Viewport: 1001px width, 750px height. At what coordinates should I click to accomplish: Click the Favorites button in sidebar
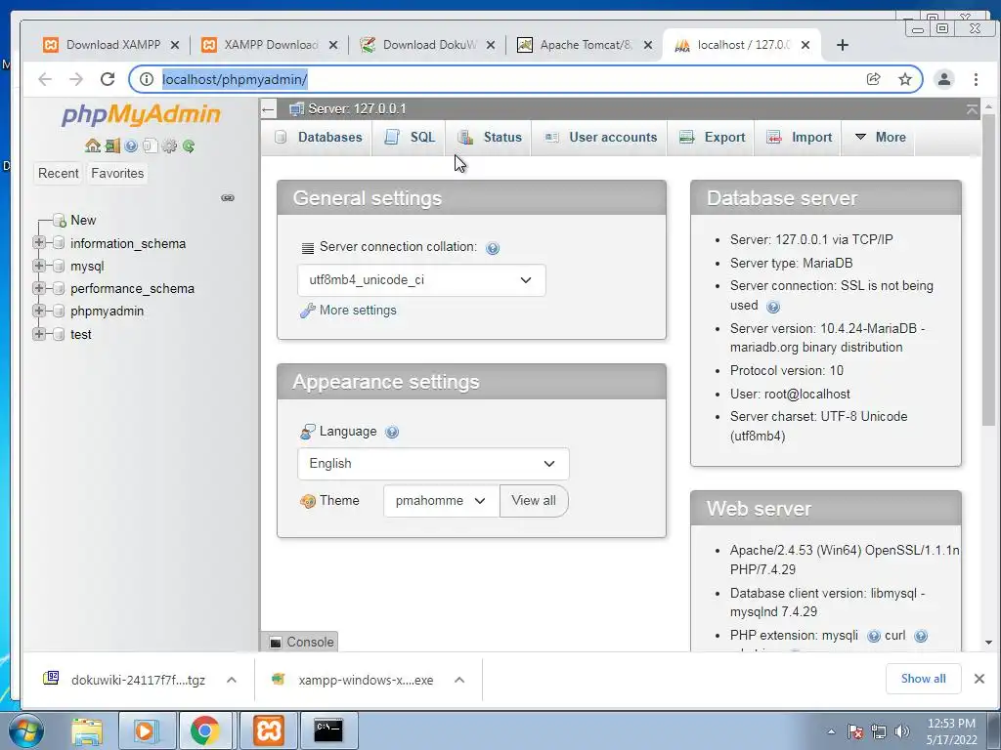click(x=117, y=174)
